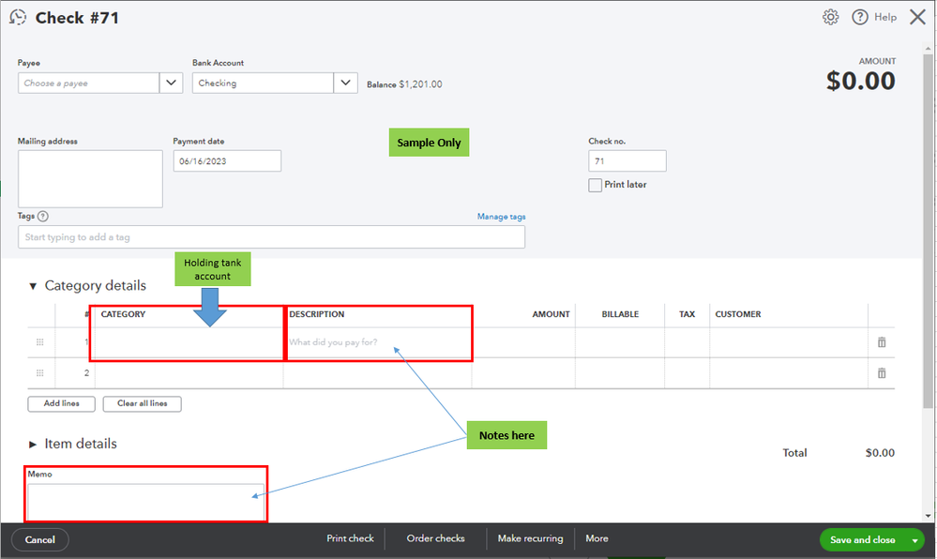
Task: Click the Check no. field
Action: [627, 160]
